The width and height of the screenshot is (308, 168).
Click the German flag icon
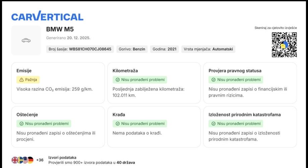[x=30, y=160]
